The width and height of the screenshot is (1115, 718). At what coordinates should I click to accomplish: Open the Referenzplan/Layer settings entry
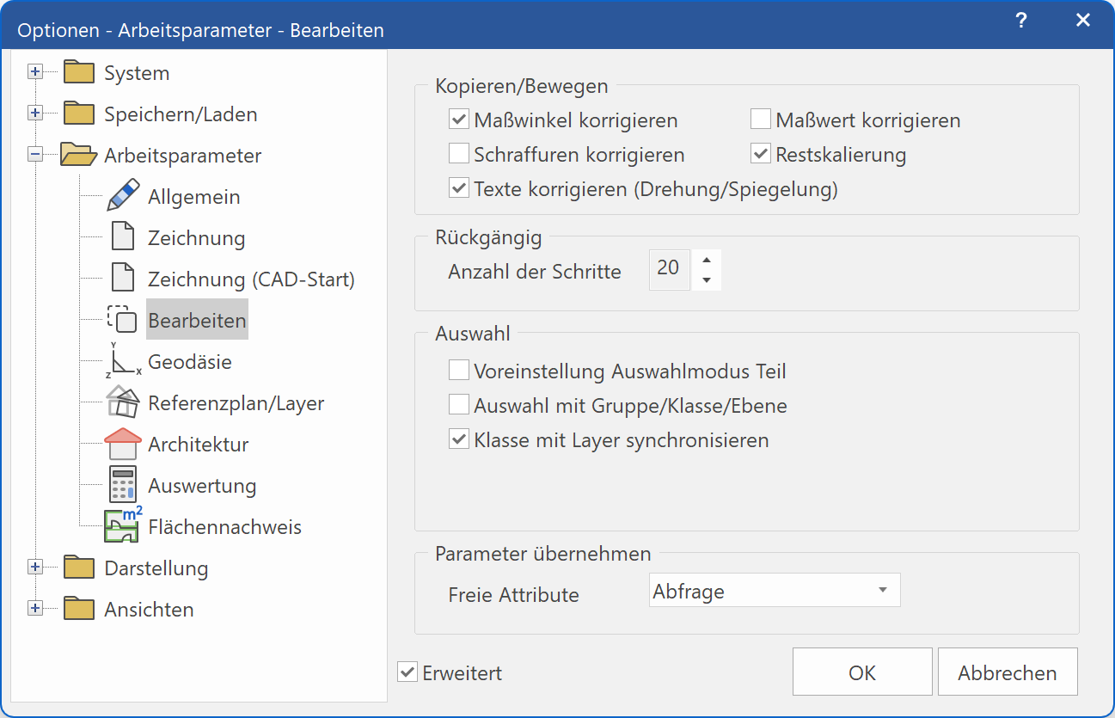click(236, 403)
